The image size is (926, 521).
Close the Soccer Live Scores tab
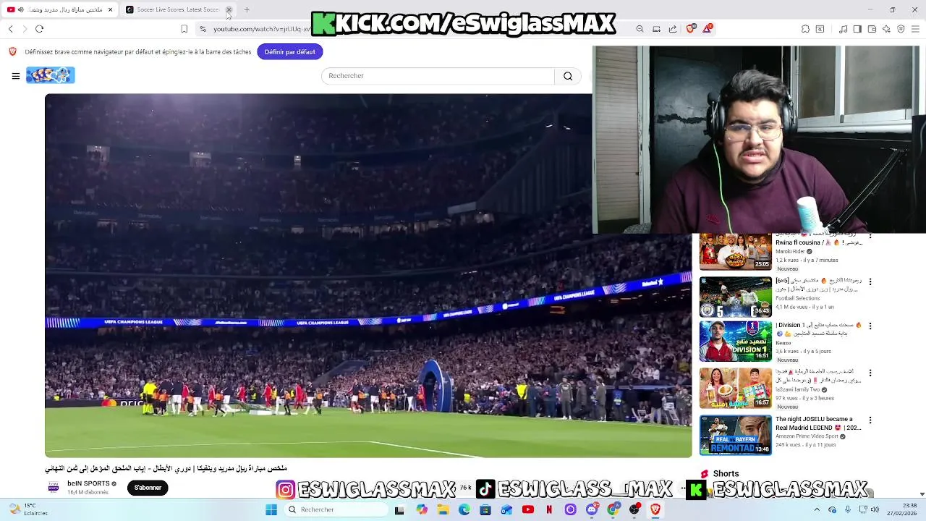[x=229, y=9]
